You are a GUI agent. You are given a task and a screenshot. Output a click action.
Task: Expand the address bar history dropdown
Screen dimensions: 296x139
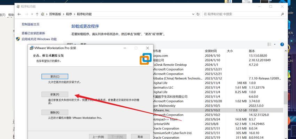(x=193, y=14)
